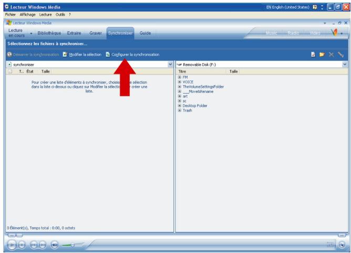The height and width of the screenshot is (253, 351).
Task: Open the Fichier menu
Action: click(x=11, y=15)
